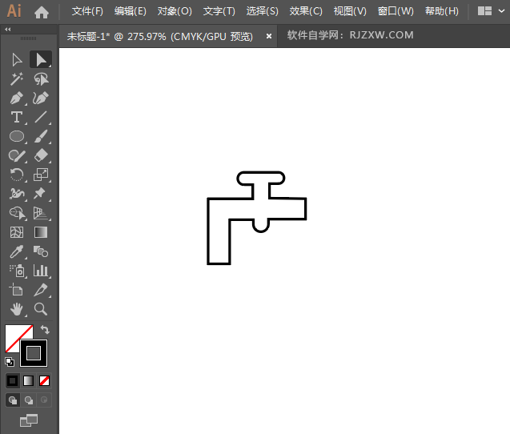This screenshot has height=434, width=510.
Task: Select the Shape Builder tool
Action: coord(17,213)
